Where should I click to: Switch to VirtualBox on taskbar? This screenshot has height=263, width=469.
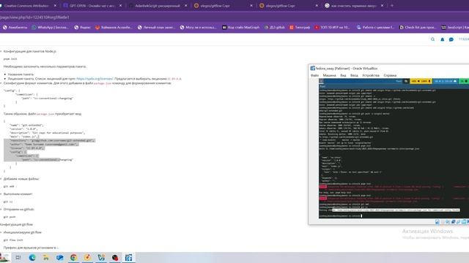[129, 258]
